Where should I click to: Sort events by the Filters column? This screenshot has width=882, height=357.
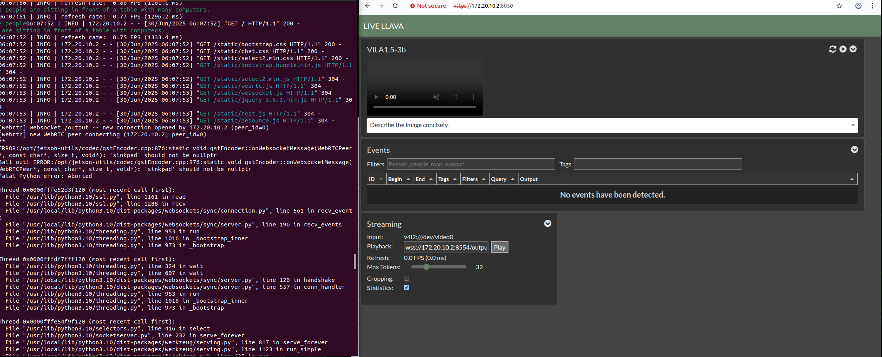point(475,179)
